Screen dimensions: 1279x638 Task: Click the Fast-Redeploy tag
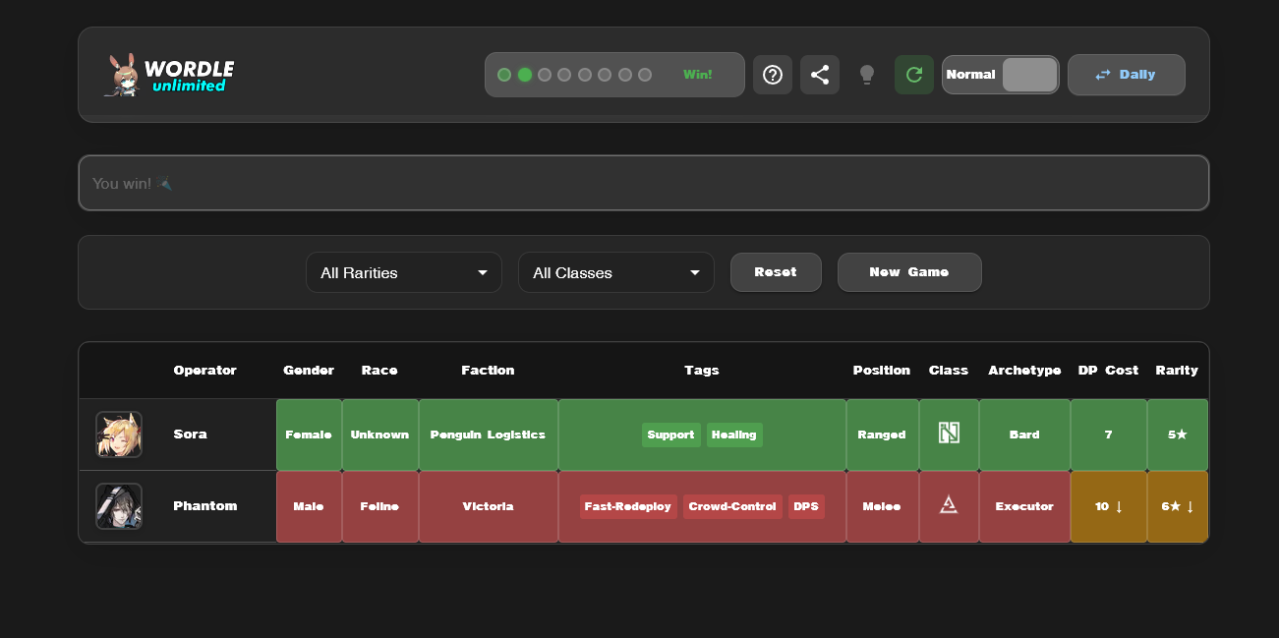click(x=628, y=506)
